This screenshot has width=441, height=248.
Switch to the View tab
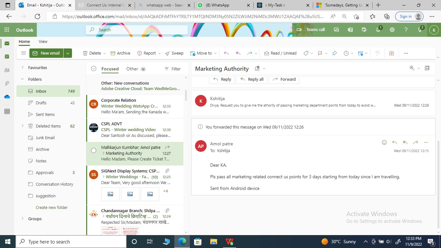pyautogui.click(x=43, y=41)
